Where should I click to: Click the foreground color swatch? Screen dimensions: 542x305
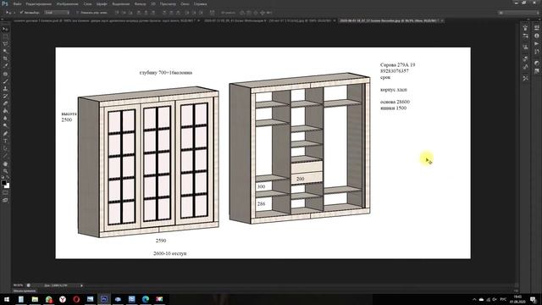click(x=3, y=183)
